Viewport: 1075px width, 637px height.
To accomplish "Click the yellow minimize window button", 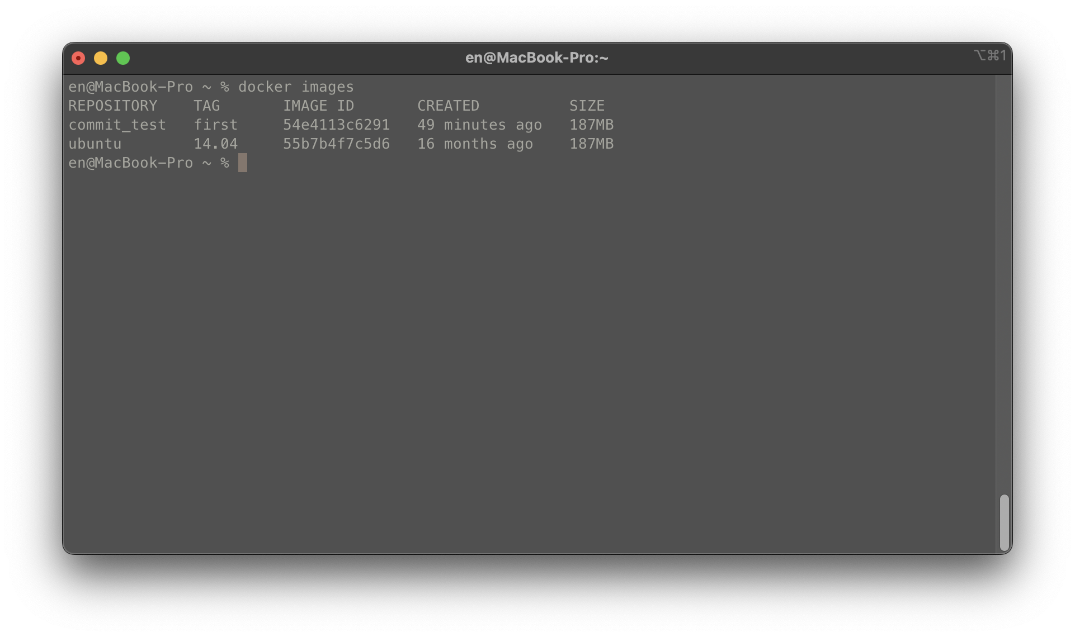I will 101,58.
